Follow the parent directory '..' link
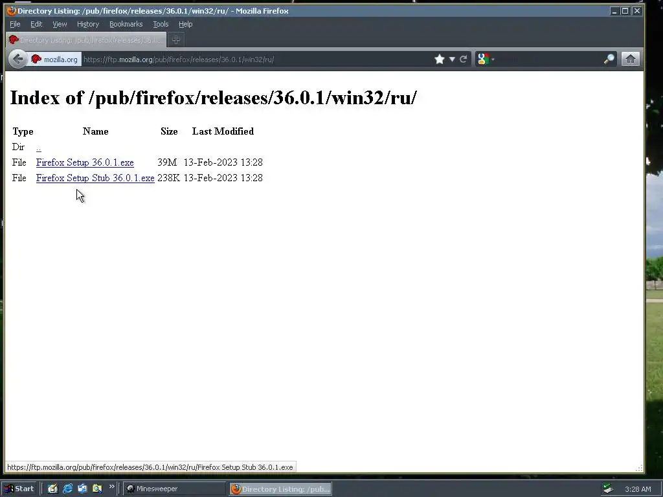 [x=38, y=148]
